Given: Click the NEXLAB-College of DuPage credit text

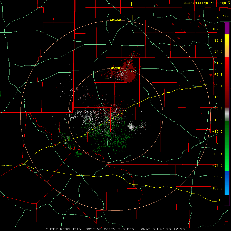Looking at the screenshot, I should coord(205,3).
